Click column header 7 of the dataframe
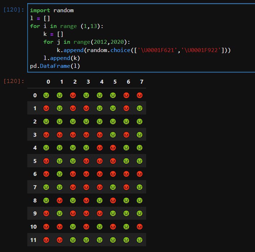The height and width of the screenshot is (252, 255). tap(142, 82)
